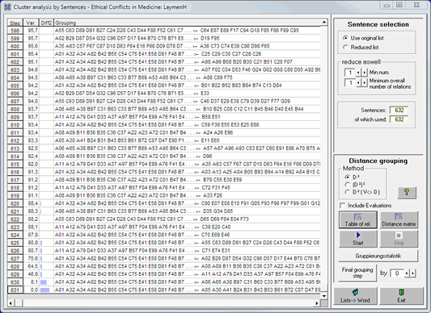The width and height of the screenshot is (431, 313).
Task: Increase the Min. num. value
Action: click(x=364, y=73)
